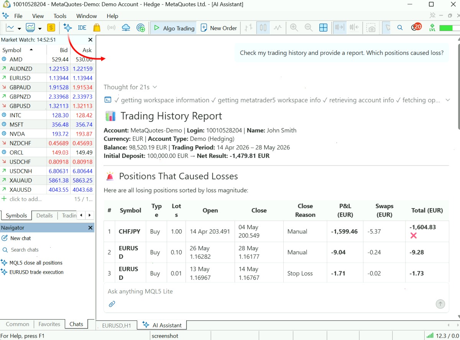Click the tile windows grid icon
460x340 pixels.
coord(324,28)
